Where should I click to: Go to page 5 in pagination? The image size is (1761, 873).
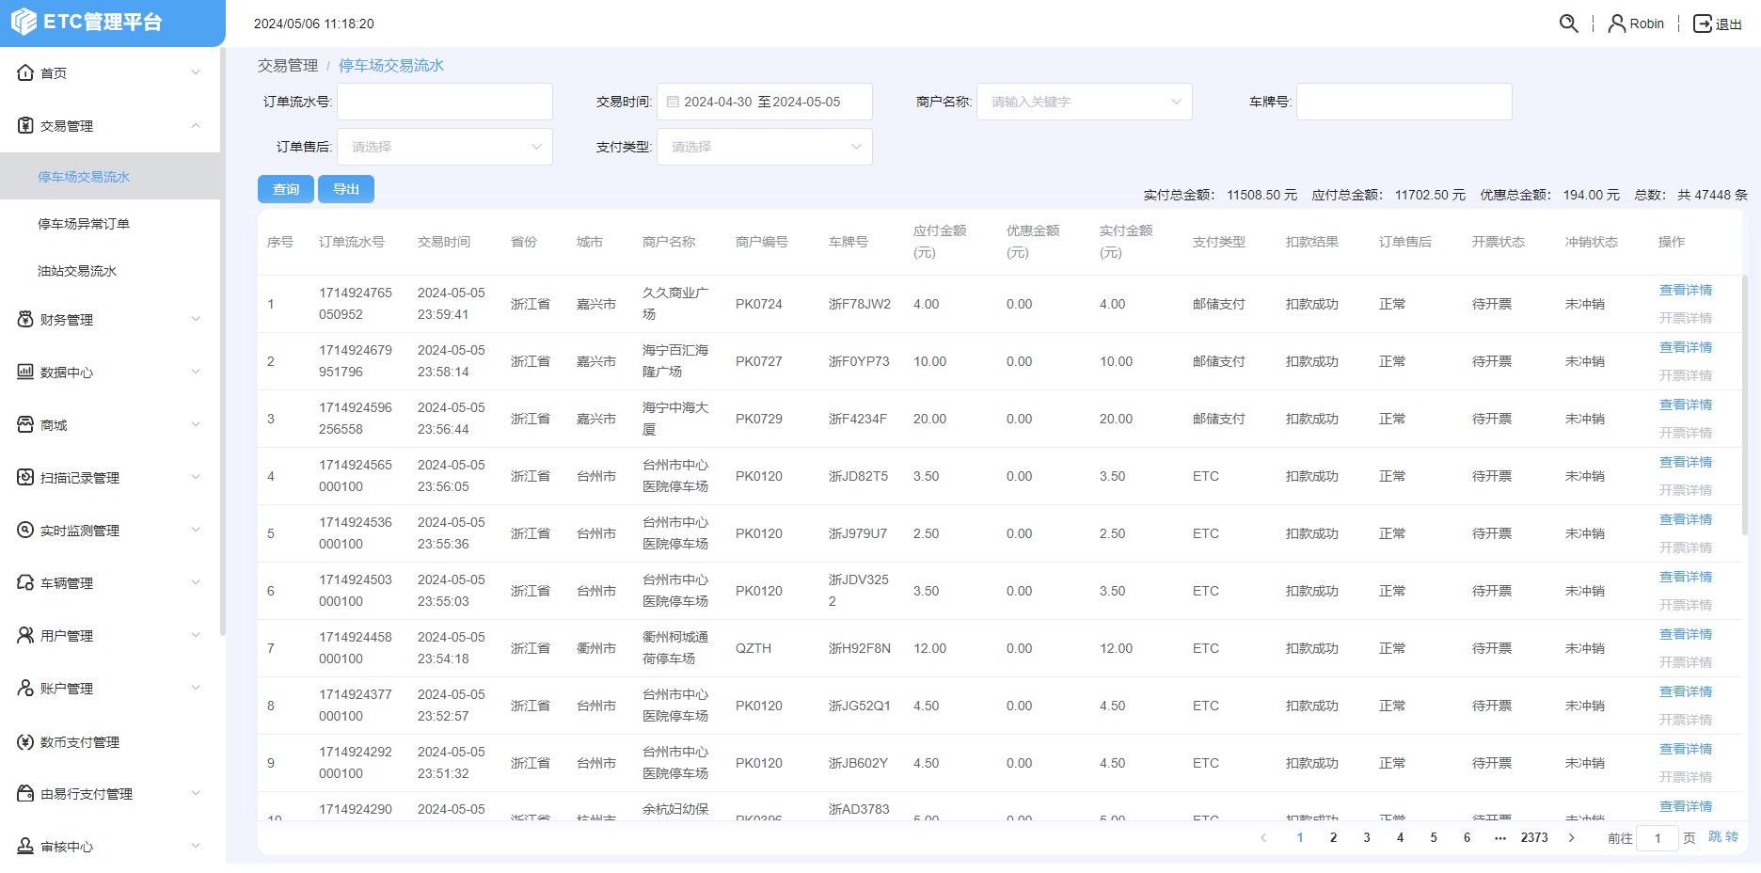pos(1434,837)
